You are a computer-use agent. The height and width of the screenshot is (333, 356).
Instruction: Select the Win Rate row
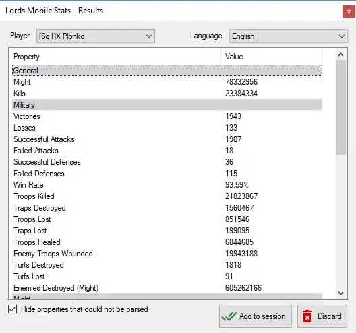pyautogui.click(x=167, y=185)
